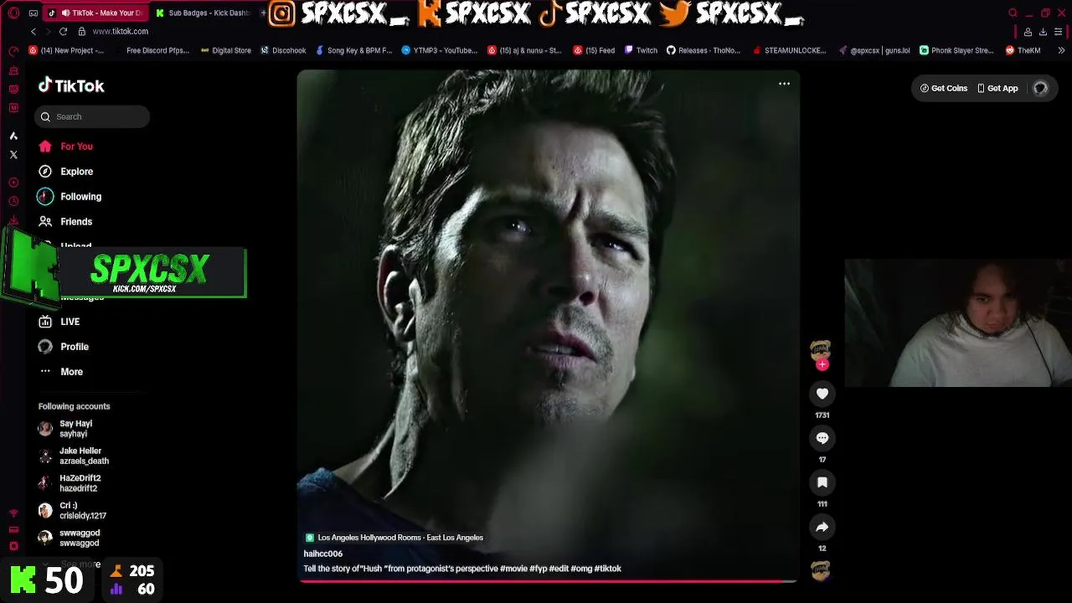Viewport: 1072px width, 603px height.
Task: View site info via padlock icon
Action: pos(81,31)
